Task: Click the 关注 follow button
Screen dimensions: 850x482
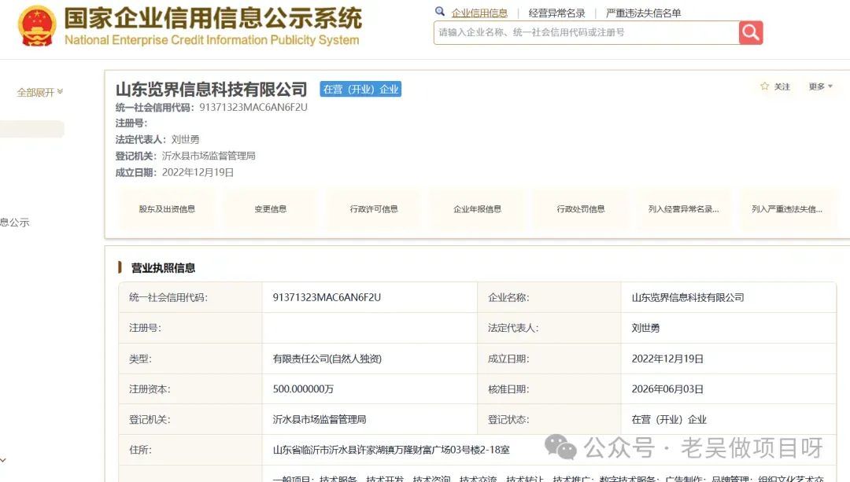Action: pos(782,86)
